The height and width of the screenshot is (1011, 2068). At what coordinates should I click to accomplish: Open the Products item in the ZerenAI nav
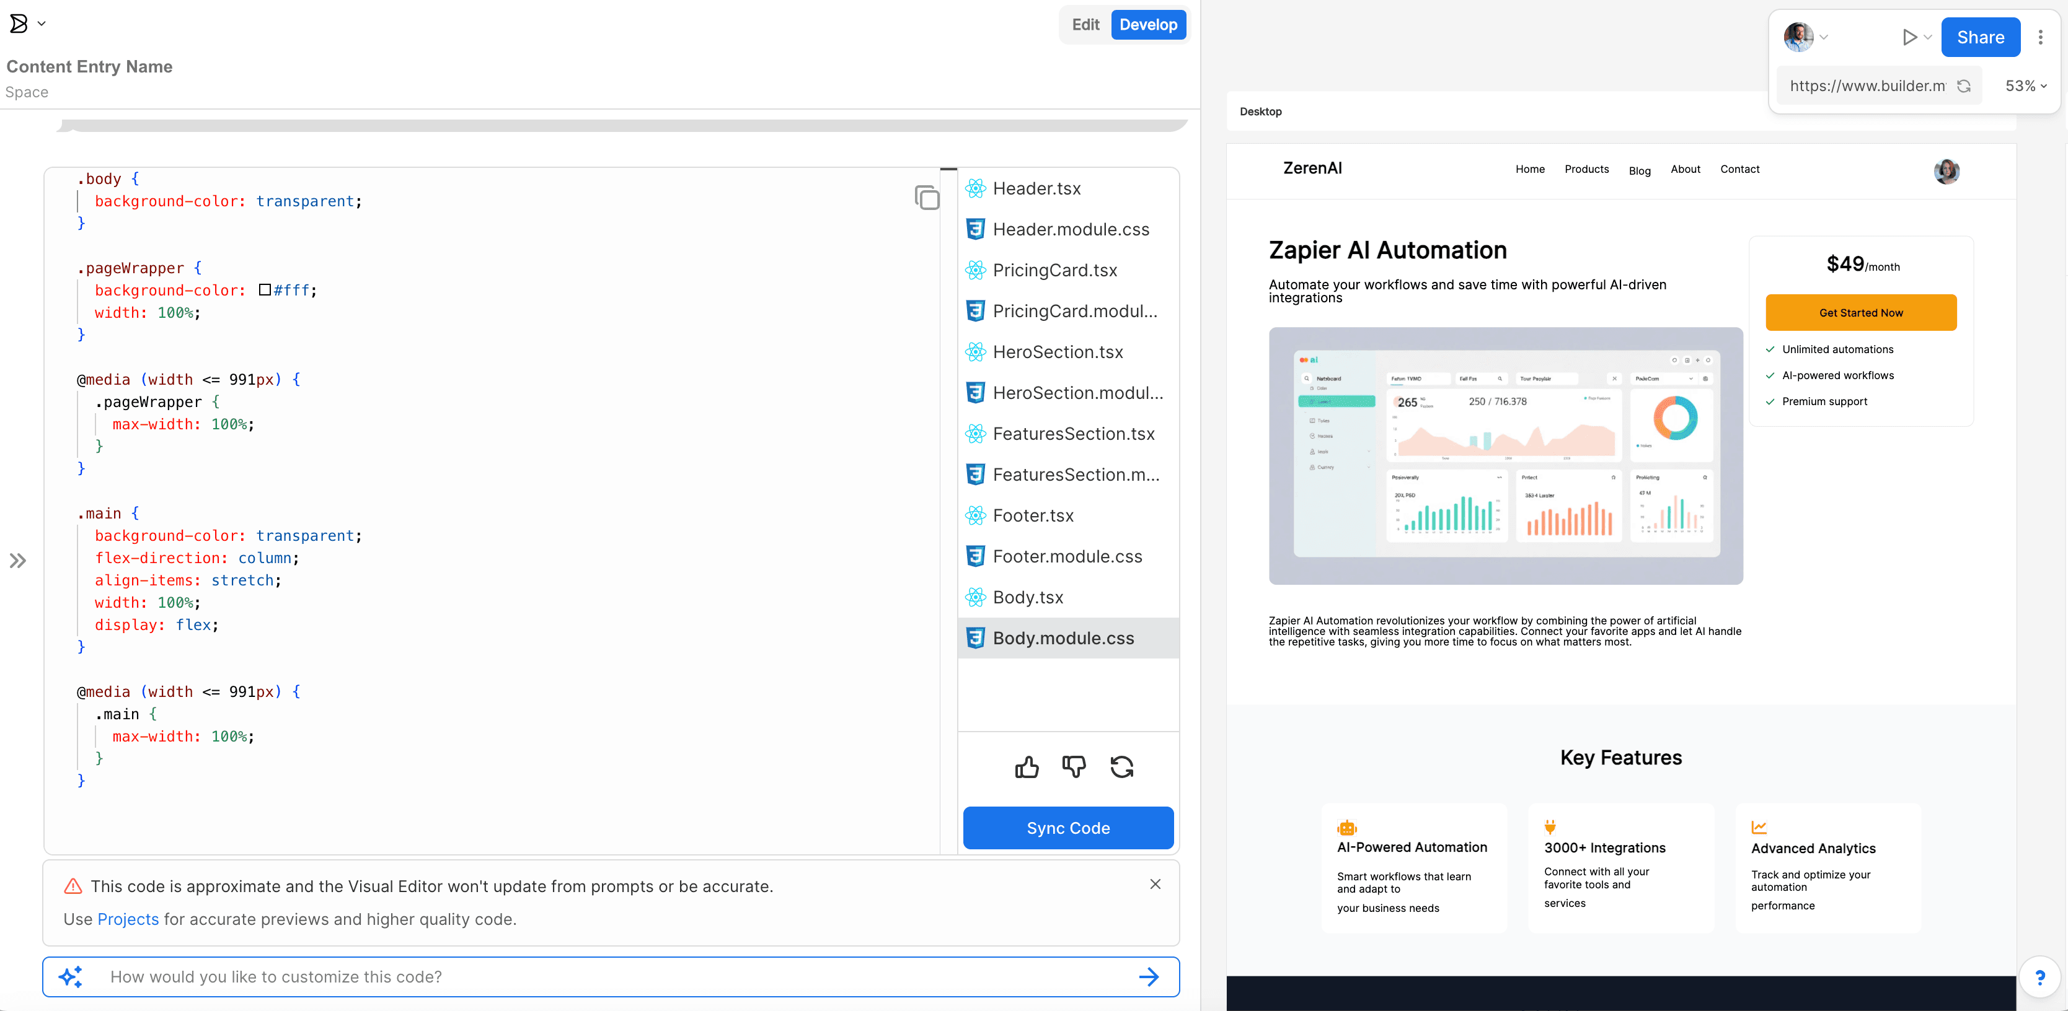1586,169
